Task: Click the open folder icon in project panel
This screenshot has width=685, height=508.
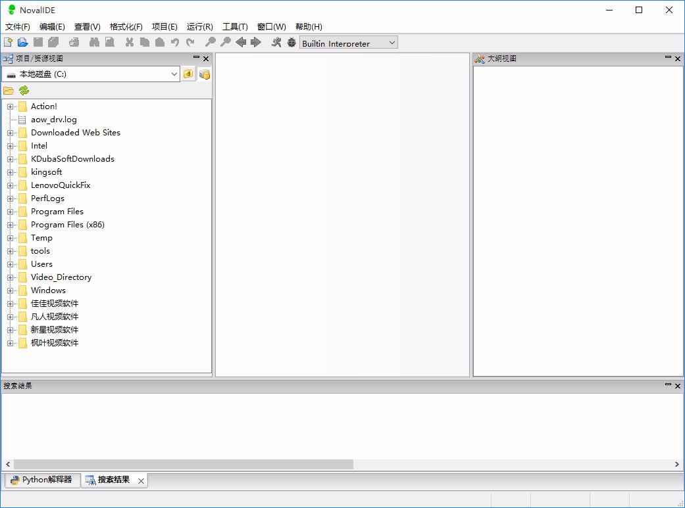Action: (9, 91)
